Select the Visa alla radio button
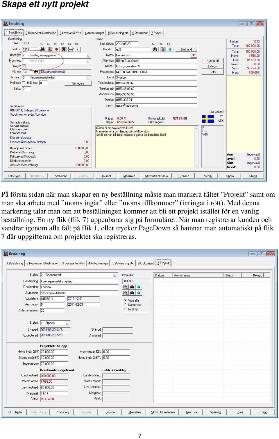The width and height of the screenshot is (279, 439). pos(125,300)
